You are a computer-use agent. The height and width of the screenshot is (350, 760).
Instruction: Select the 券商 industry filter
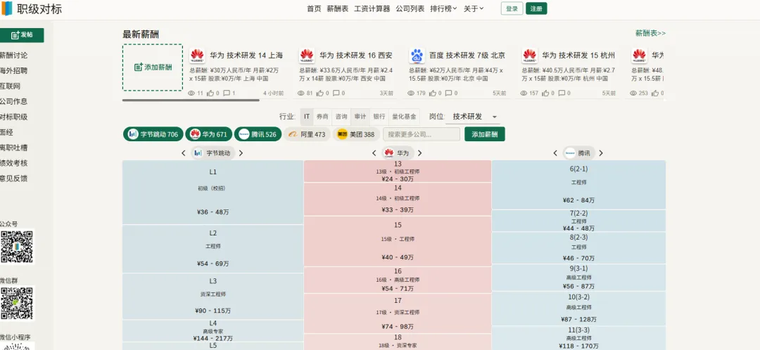[x=322, y=117]
